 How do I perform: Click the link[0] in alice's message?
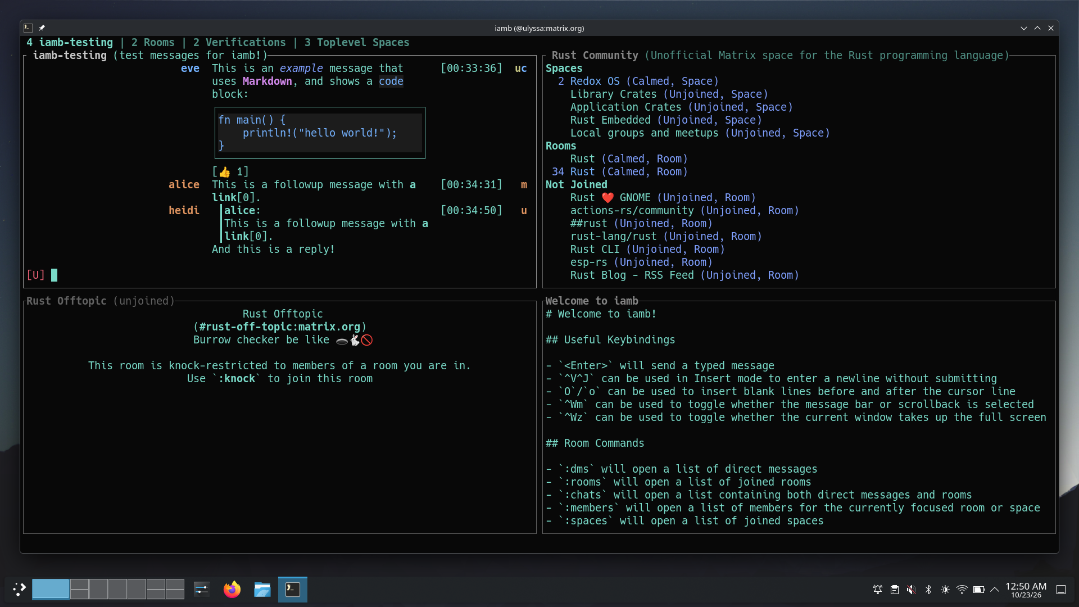(233, 197)
